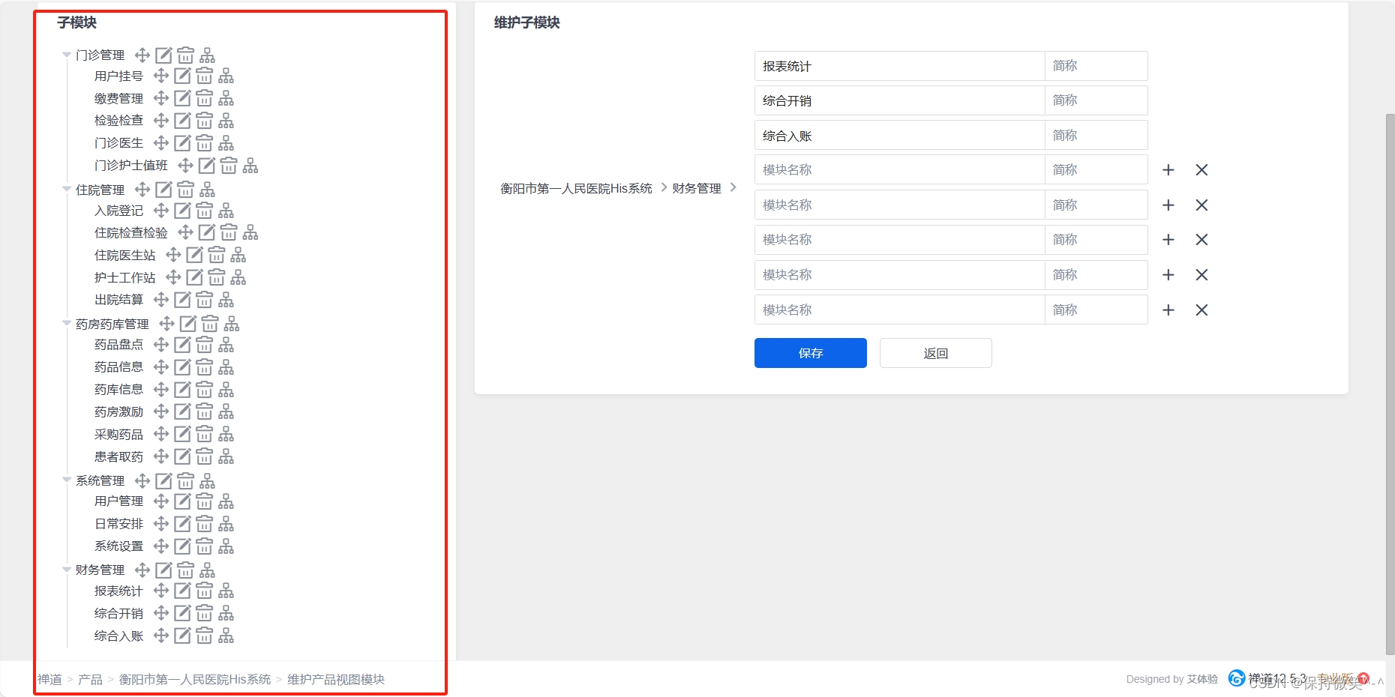The width and height of the screenshot is (1395, 697).
Task: Add a row after first empty module row
Action: coord(1168,170)
